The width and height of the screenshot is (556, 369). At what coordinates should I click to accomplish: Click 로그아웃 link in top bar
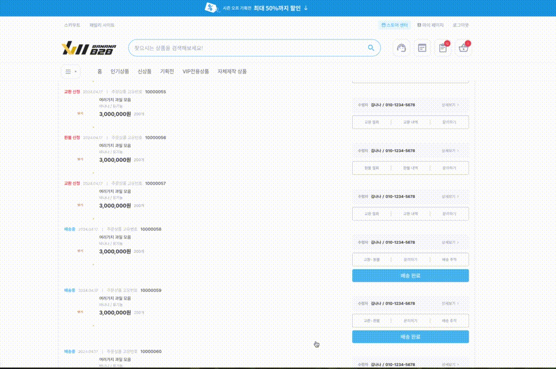460,25
